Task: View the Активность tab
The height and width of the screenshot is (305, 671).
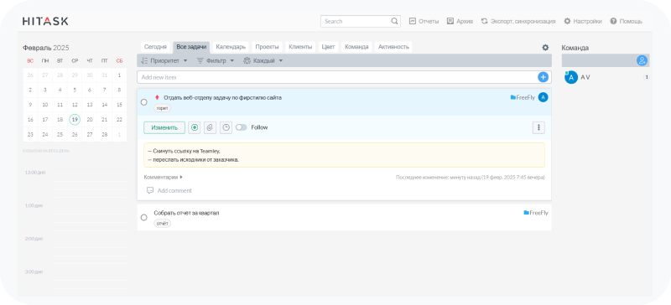Action: [x=393, y=47]
